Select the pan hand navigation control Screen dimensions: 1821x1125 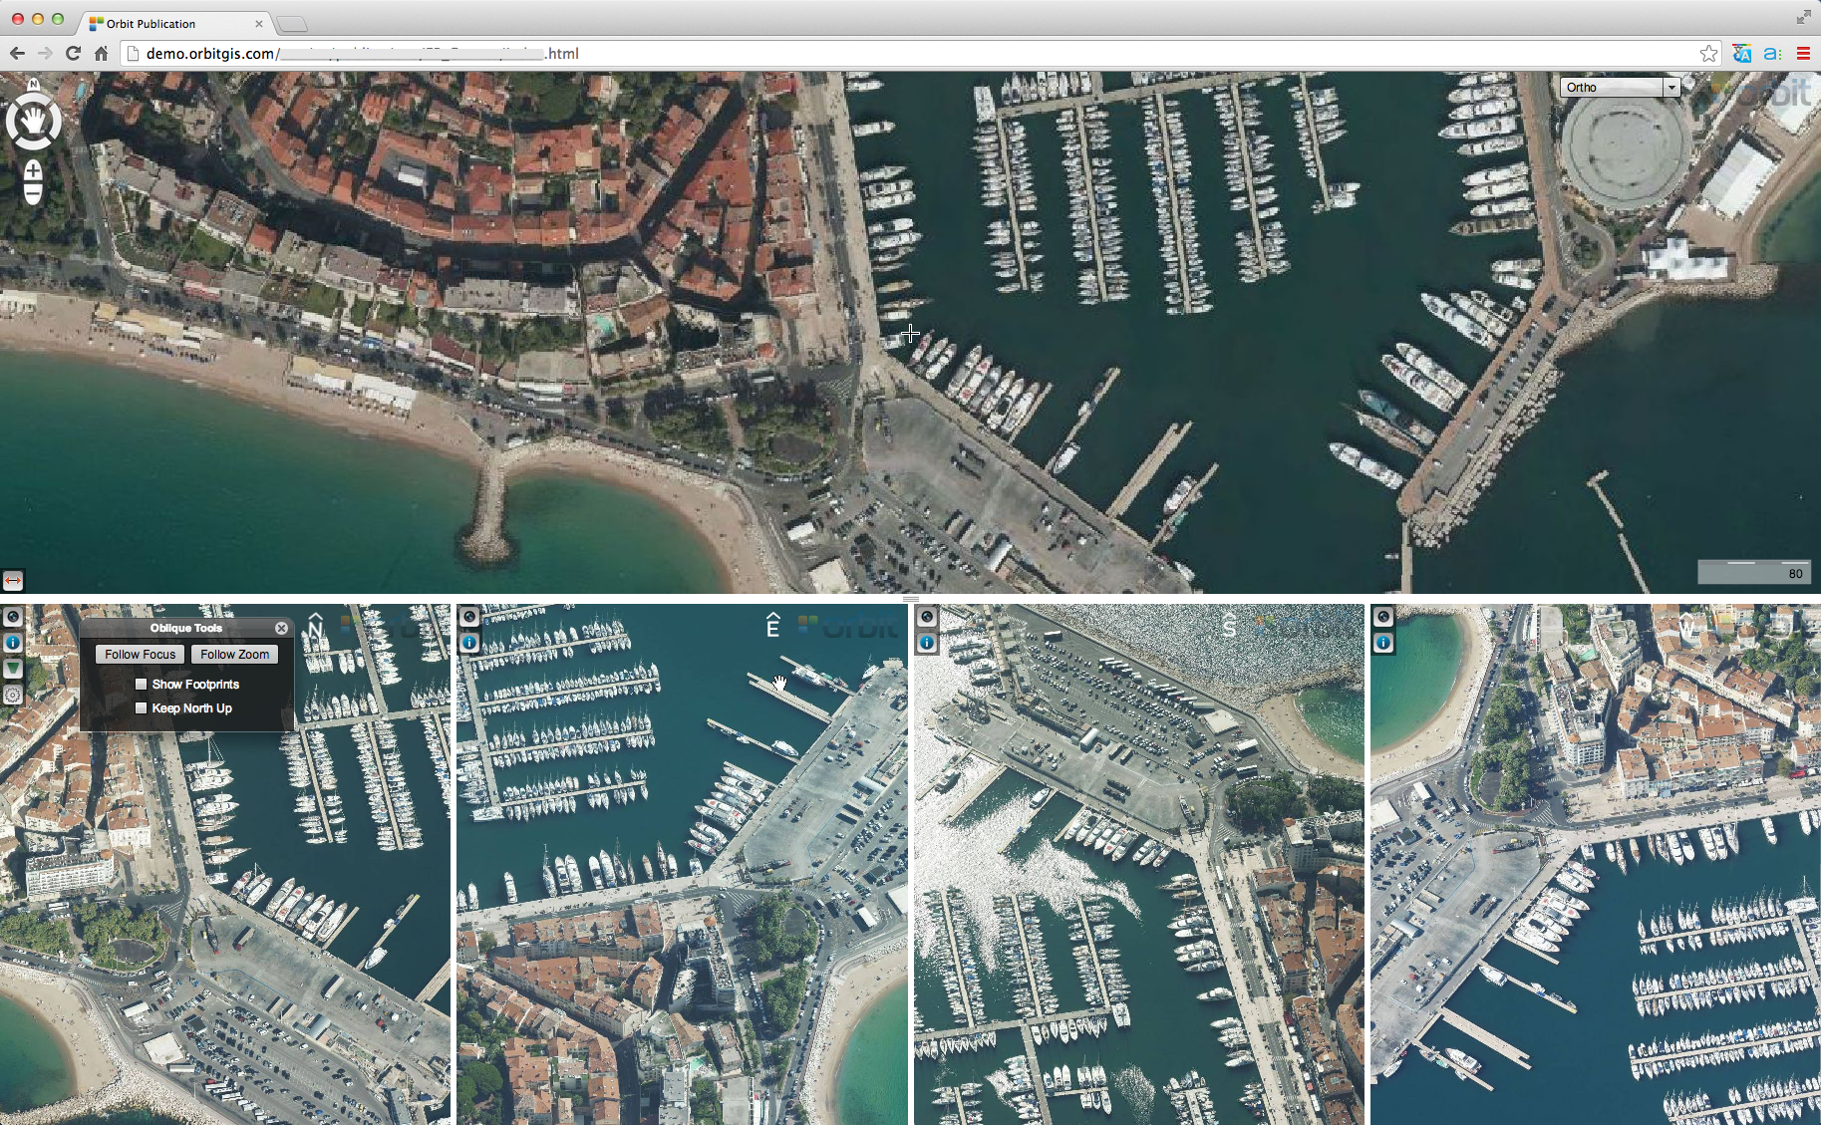pos(33,123)
